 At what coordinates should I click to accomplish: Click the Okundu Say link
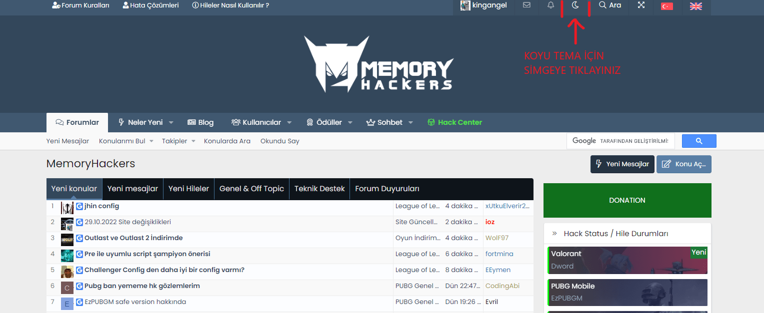pos(280,141)
